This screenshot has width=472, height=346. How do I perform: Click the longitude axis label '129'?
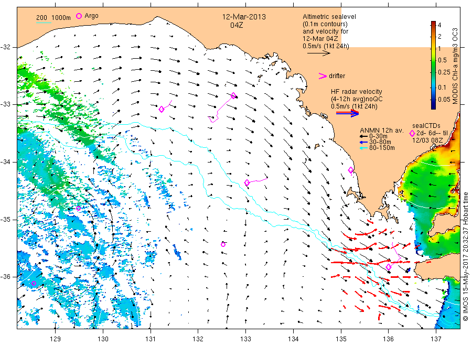pos(56,339)
